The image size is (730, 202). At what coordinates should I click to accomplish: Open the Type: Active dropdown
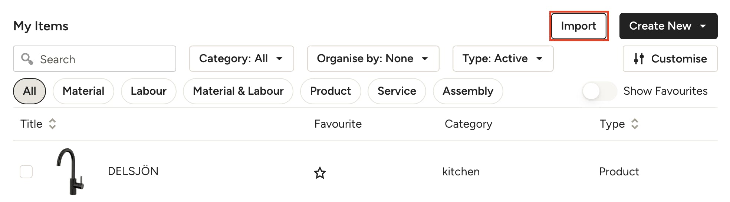pos(503,59)
